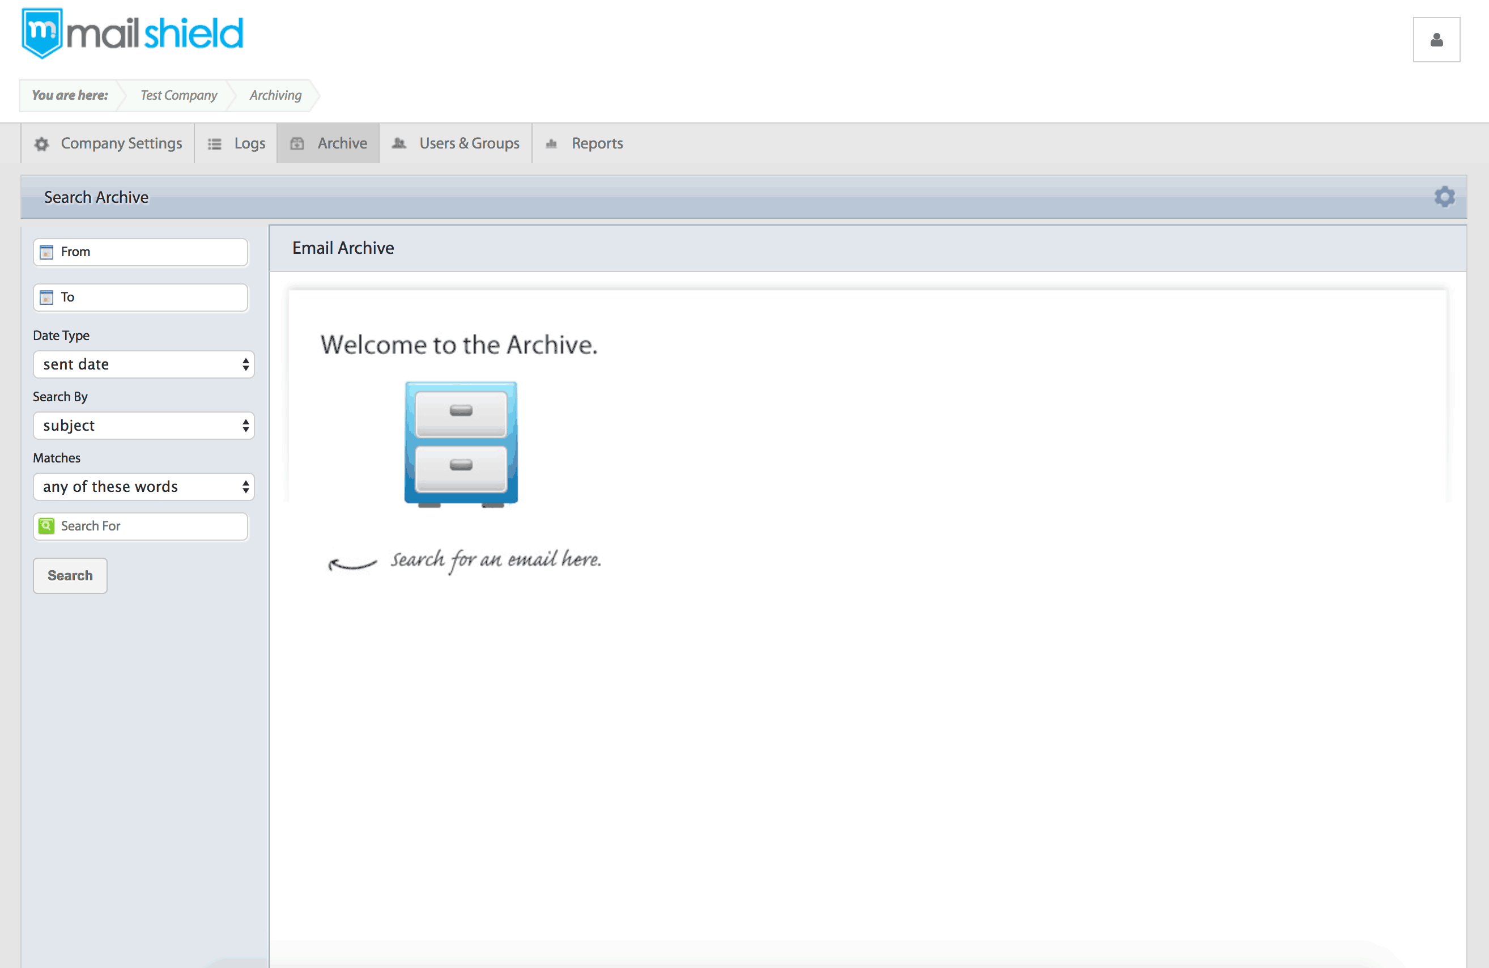Open the Search Archive settings gear
This screenshot has height=968, width=1489.
coord(1445,197)
